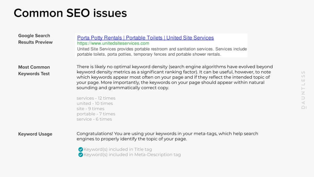Click 'United Site Services' in the blue result title

click(190, 38)
